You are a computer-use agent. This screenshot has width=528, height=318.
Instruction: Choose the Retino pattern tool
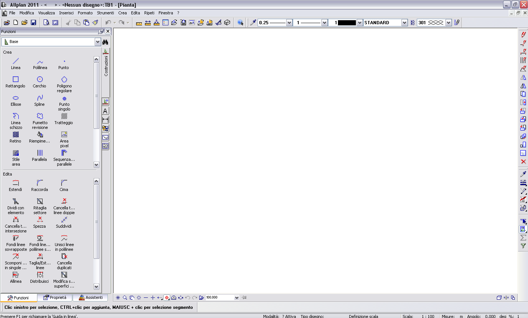[x=15, y=137]
